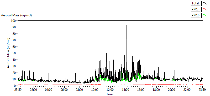Click the Aerosol Mass (ug/m3) graph caption
This screenshot has width=210, height=96.
(x=16, y=15)
